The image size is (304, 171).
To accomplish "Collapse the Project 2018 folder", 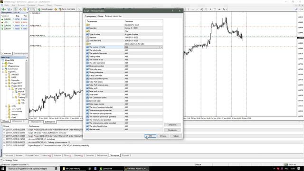I will 6,86.
